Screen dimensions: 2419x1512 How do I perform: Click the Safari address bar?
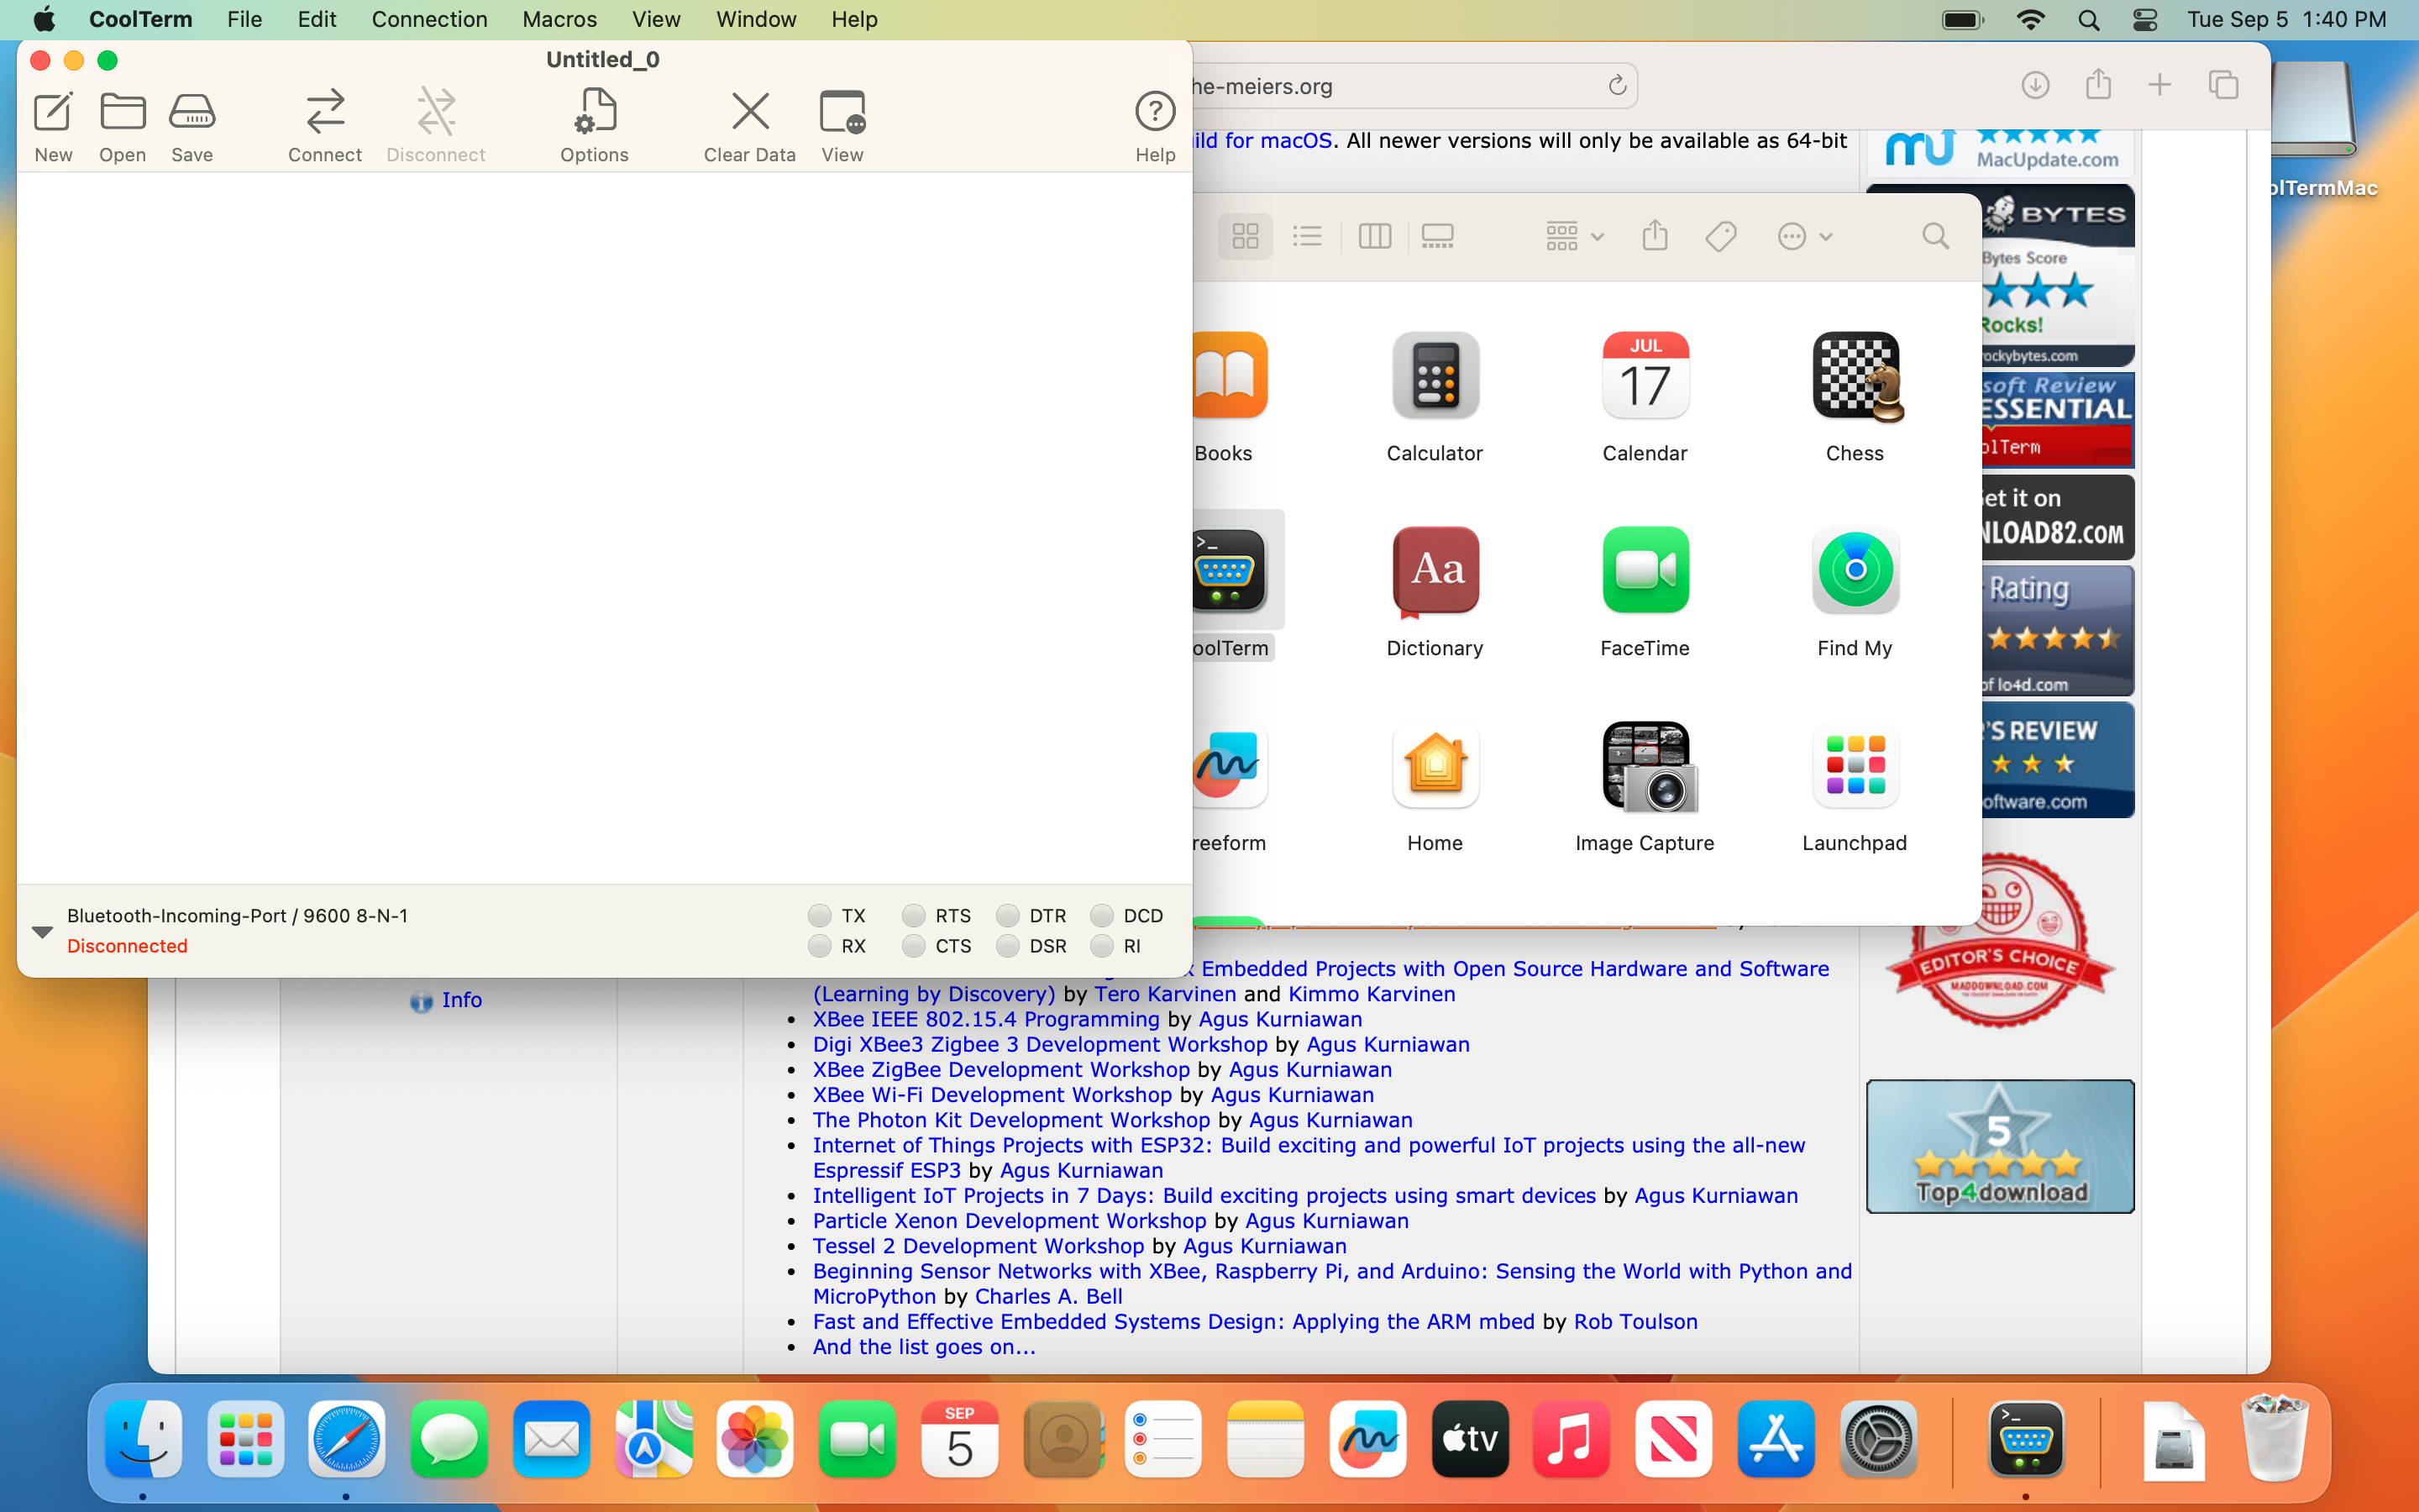pyautogui.click(x=1399, y=86)
